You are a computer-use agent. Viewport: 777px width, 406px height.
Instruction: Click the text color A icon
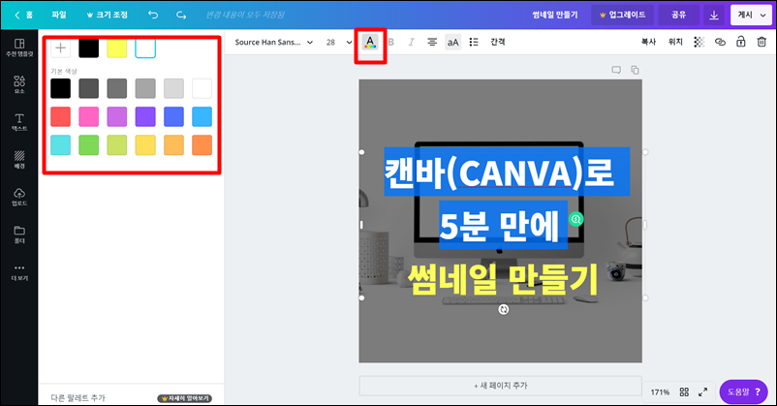(370, 42)
